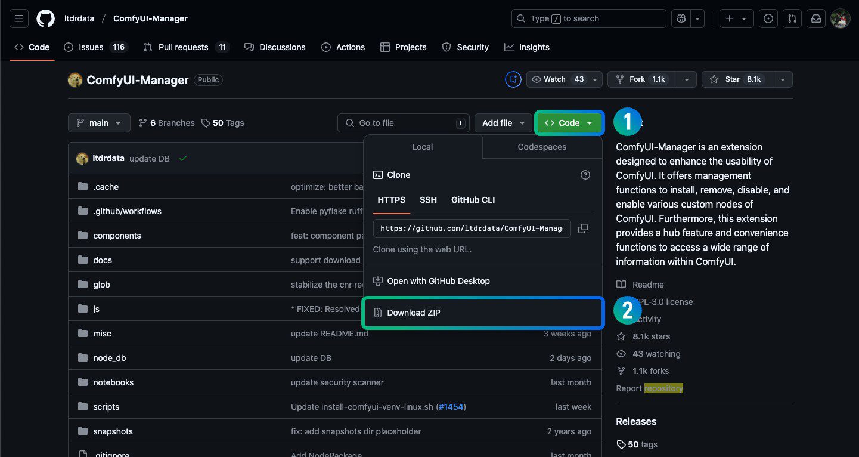Open the create new plus dropdown
The image size is (859, 457).
coord(736,18)
